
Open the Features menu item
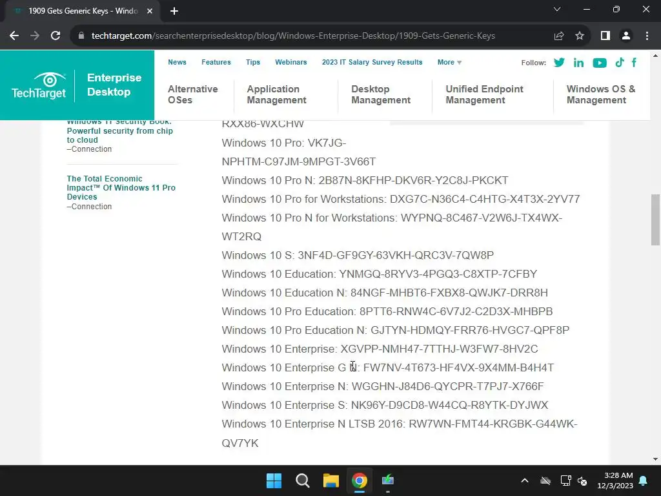coord(216,62)
